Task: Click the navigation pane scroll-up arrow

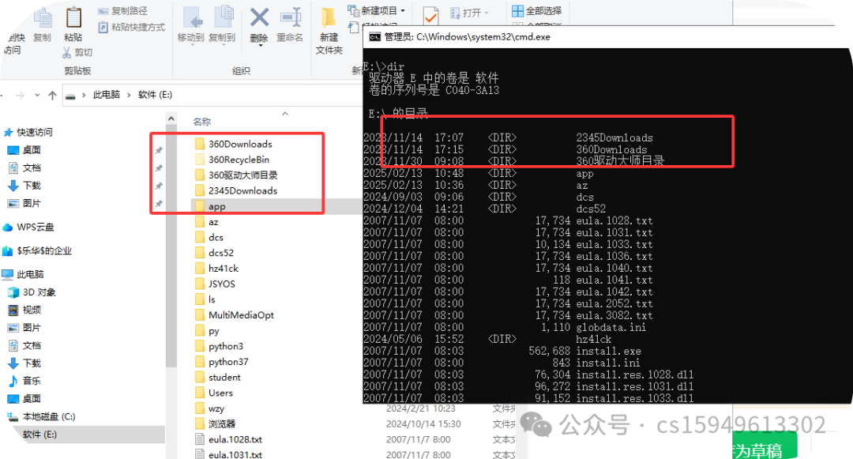Action: [x=171, y=119]
